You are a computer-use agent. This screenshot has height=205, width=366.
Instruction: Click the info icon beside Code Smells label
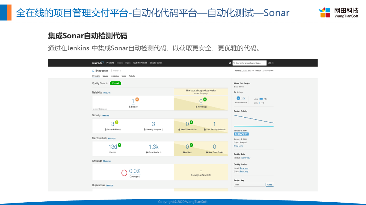[160, 152]
